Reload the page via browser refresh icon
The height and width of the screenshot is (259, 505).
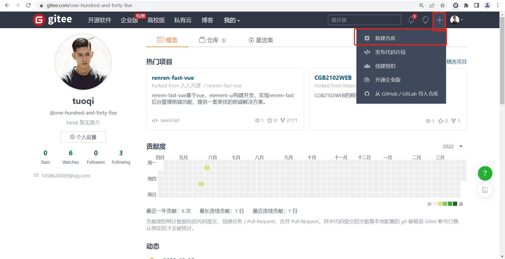(28, 5)
